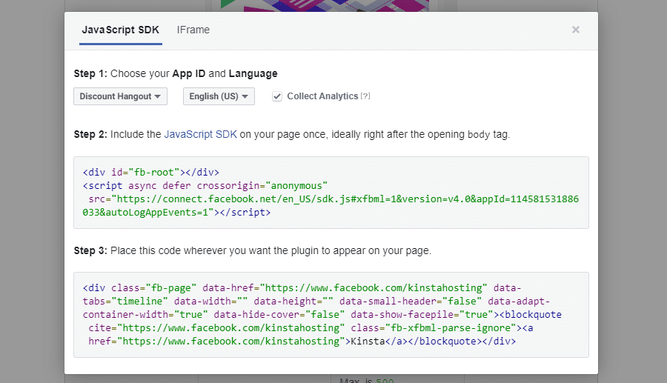
Task: Toggle the Collect Analytics checkbox
Action: [x=277, y=96]
